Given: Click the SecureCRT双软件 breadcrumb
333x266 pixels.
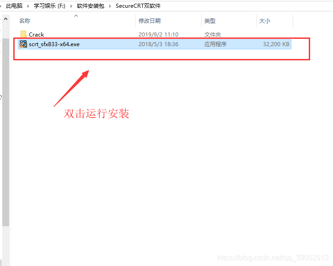Looking at the screenshot, I should 138,6.
